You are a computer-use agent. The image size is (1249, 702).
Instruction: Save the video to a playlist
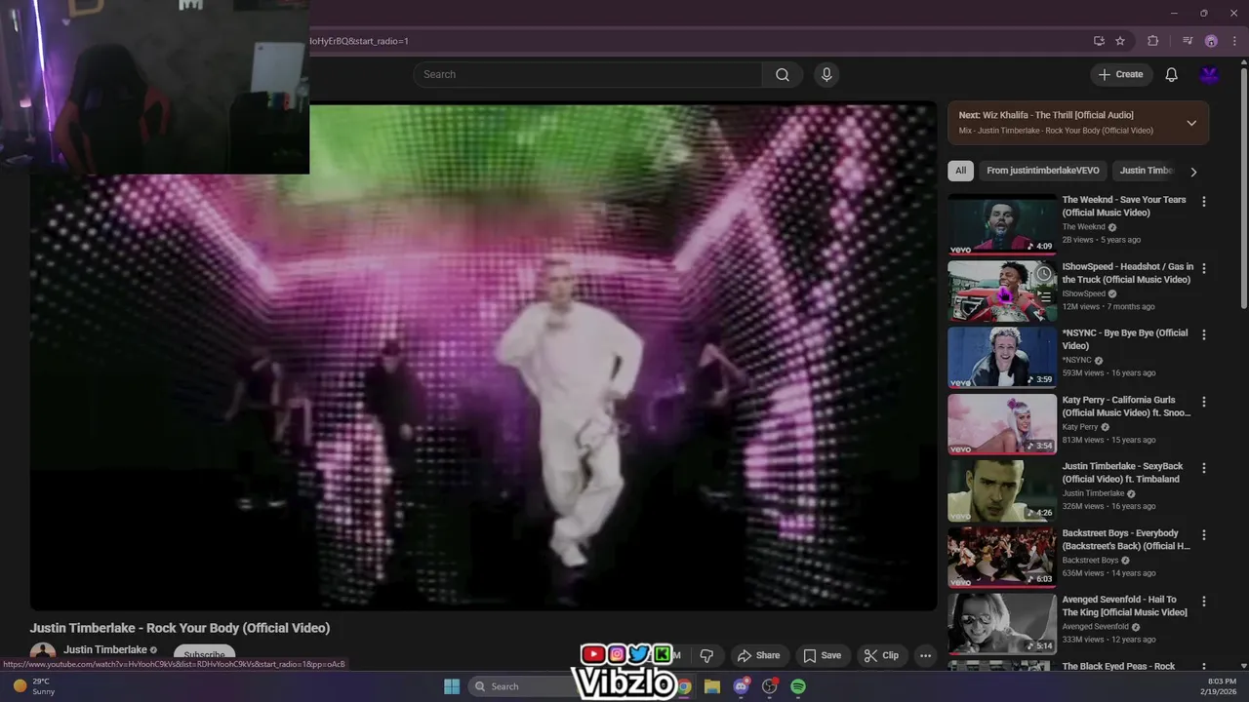[x=822, y=655]
